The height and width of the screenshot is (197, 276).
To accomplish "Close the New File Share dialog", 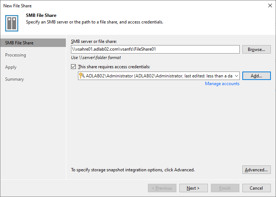I will tap(270, 6).
